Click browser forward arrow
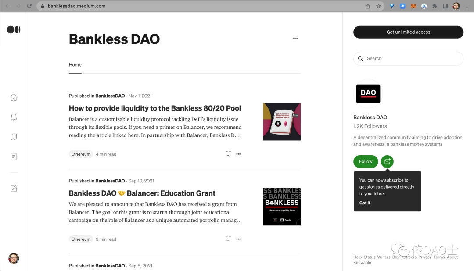The width and height of the screenshot is (474, 271). click(18, 6)
